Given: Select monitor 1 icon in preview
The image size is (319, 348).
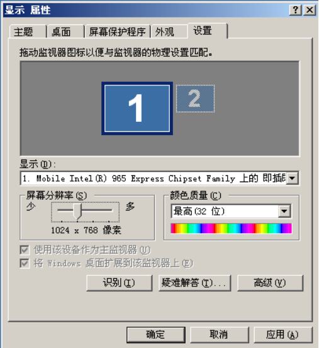Looking at the screenshot, I should (x=137, y=108).
